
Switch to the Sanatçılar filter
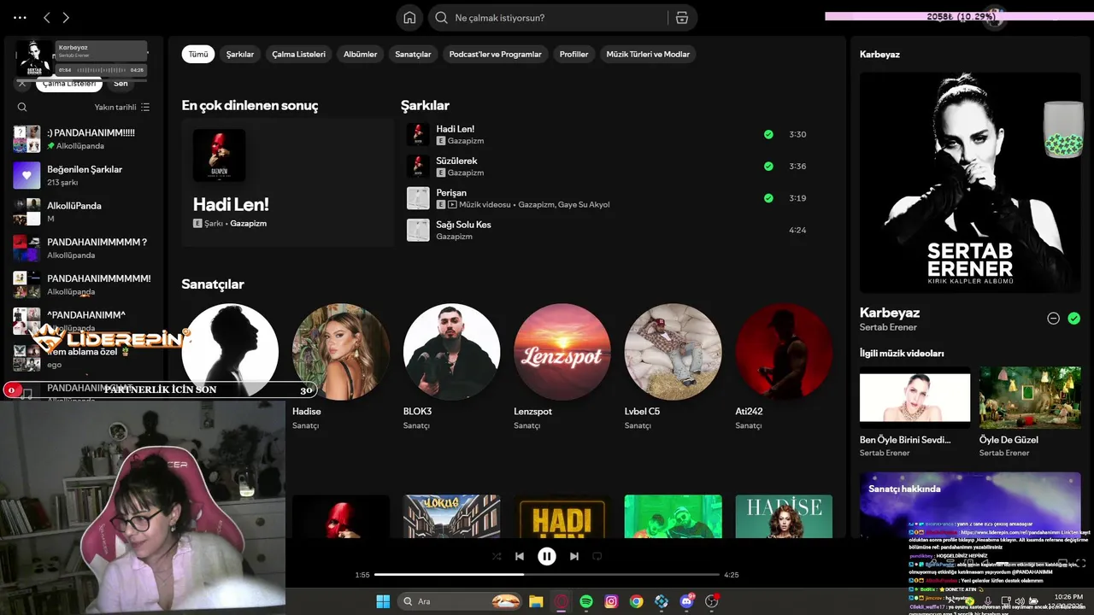[414, 54]
